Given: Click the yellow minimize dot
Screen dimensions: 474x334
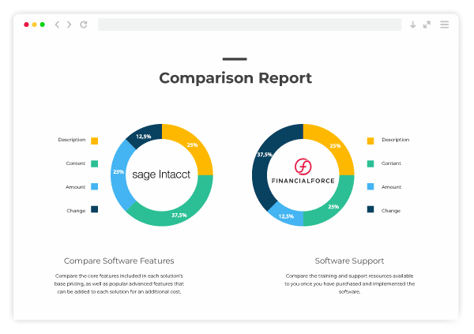Looking at the screenshot, I should 35,24.
